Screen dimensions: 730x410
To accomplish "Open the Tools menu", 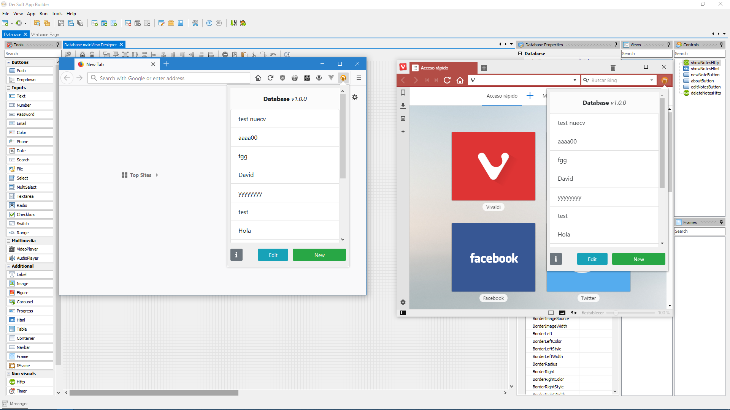I will [x=57, y=13].
